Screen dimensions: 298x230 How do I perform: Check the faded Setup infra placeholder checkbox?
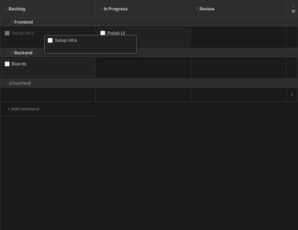[x=7, y=33]
